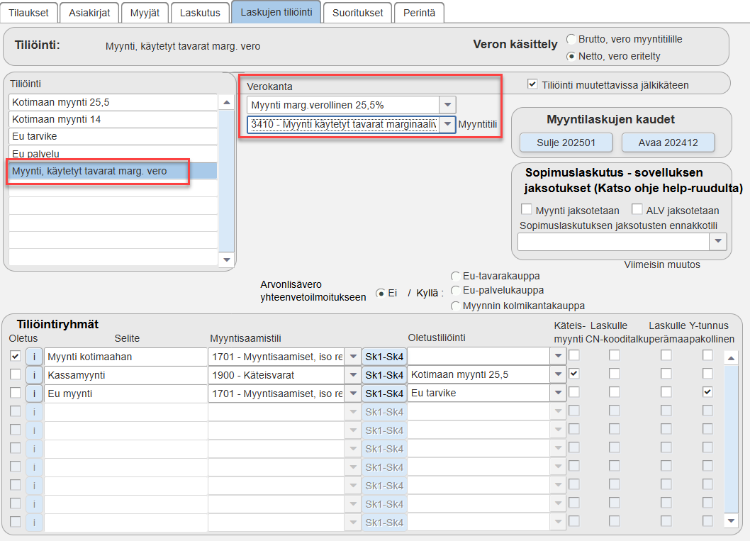Open Sk1-Sk4 for the Kassamyynti row
Viewport: 750px width, 541px height.
[384, 375]
